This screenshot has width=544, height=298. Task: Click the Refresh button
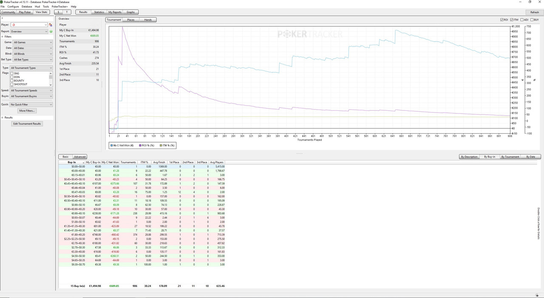(x=534, y=12)
